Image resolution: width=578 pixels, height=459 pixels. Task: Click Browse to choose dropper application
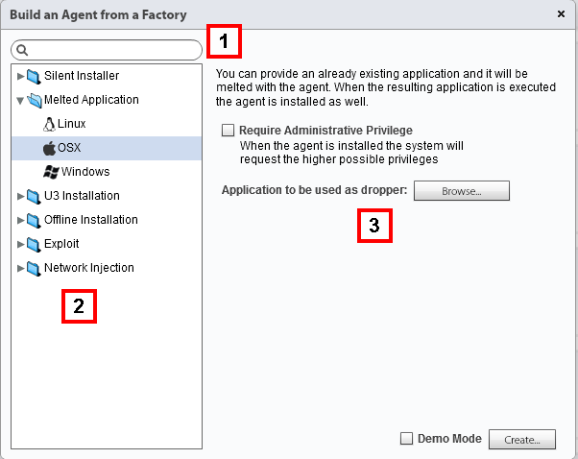461,191
